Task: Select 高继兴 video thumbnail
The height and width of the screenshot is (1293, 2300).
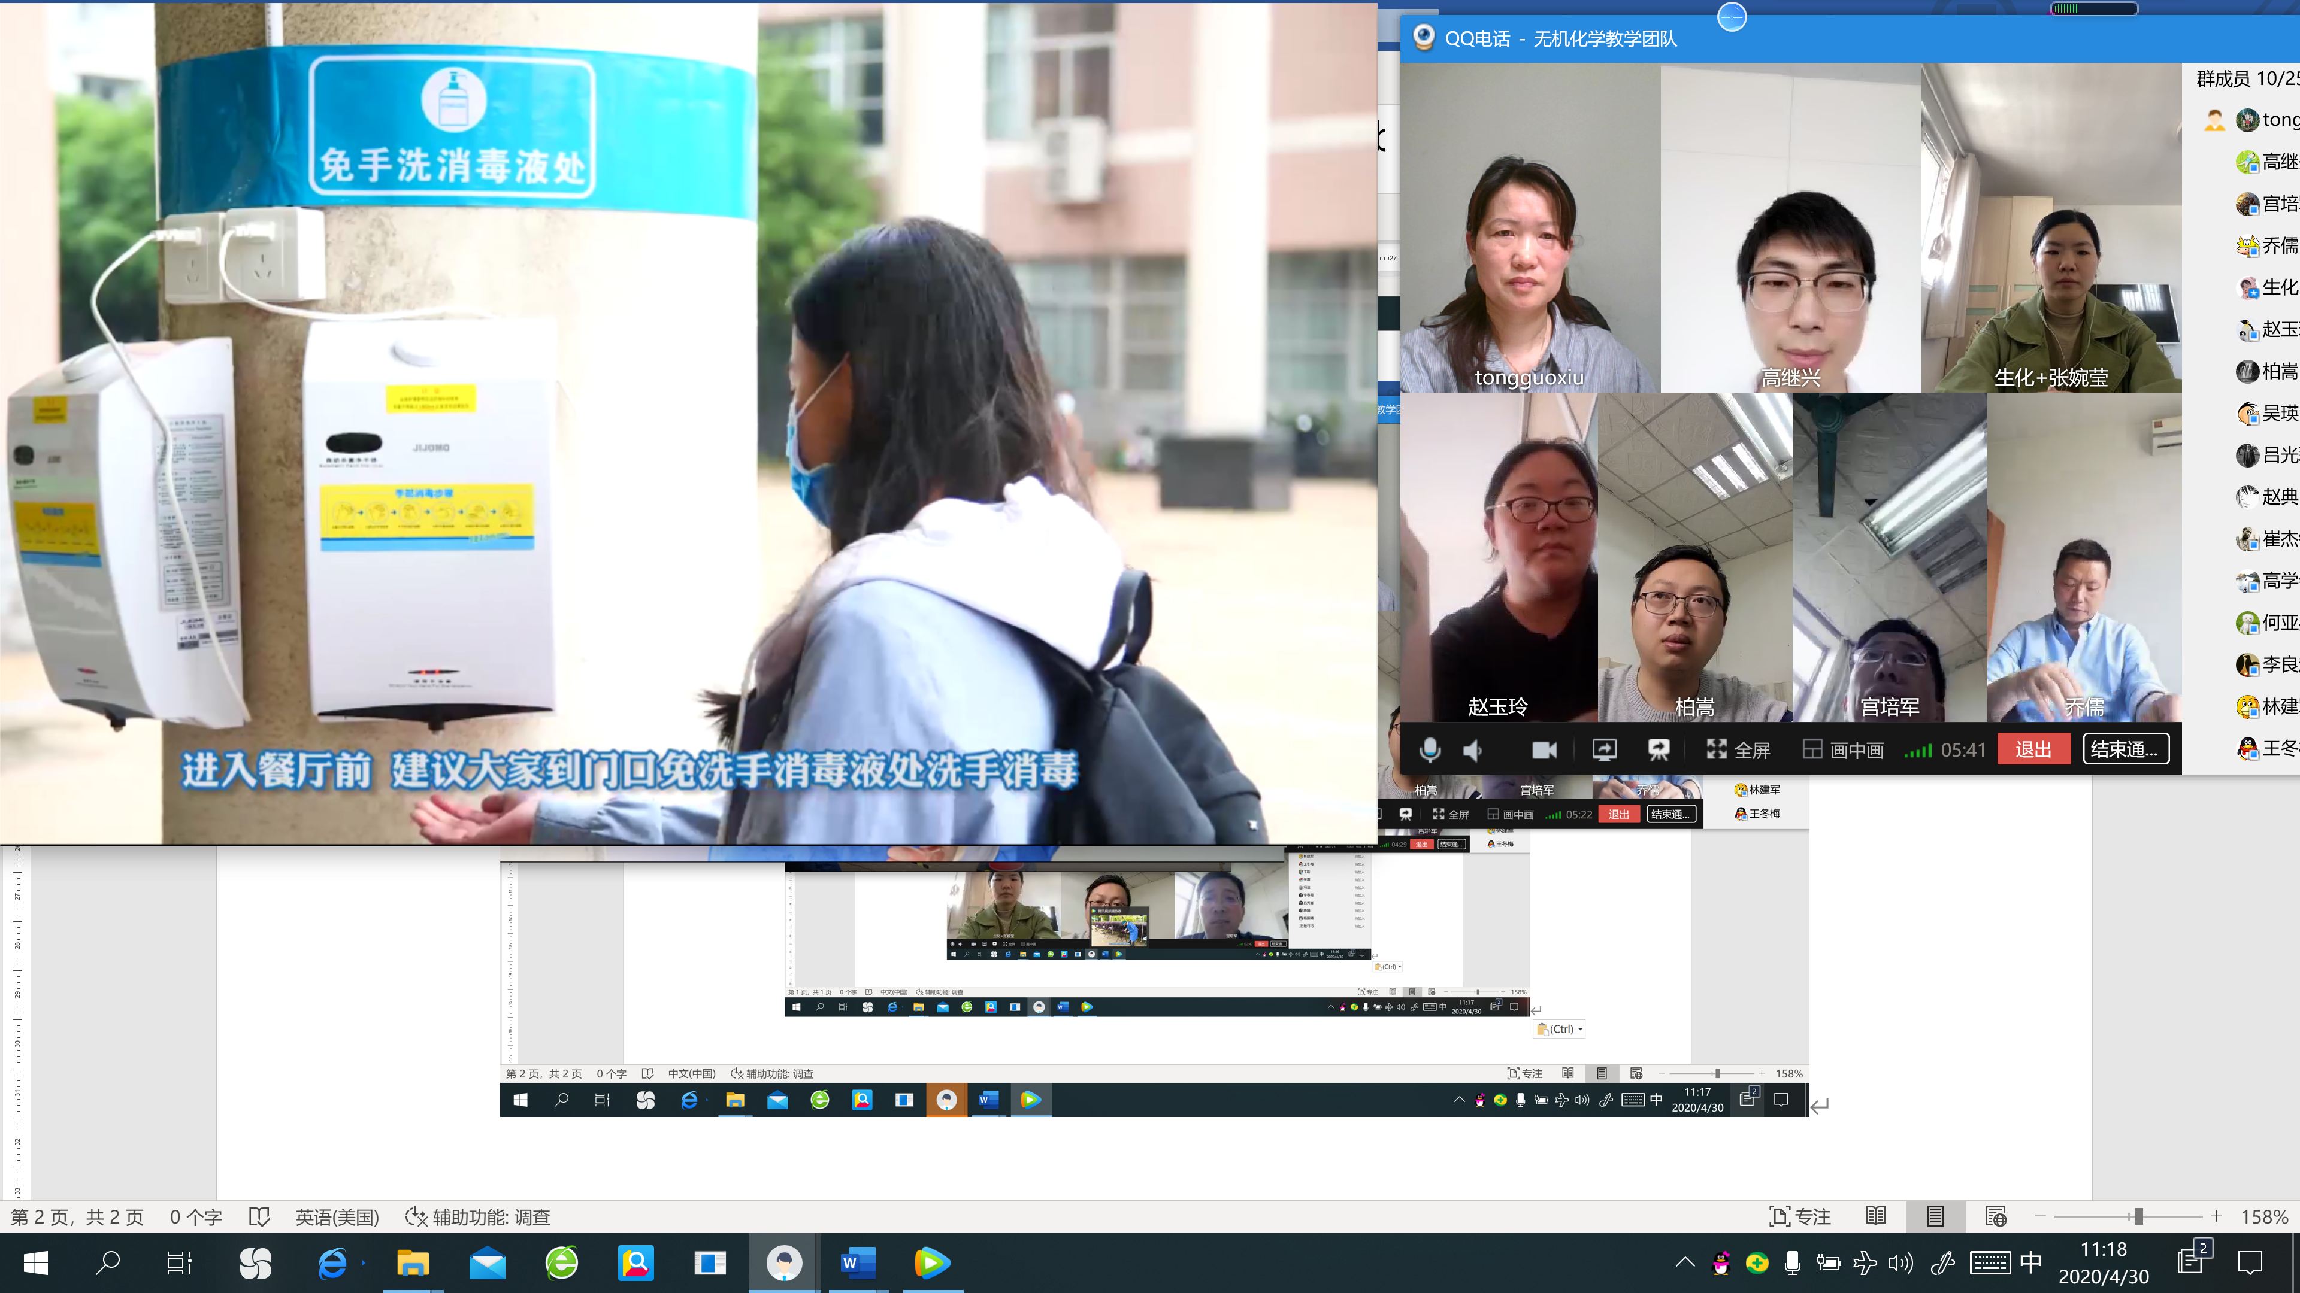Action: point(1790,227)
